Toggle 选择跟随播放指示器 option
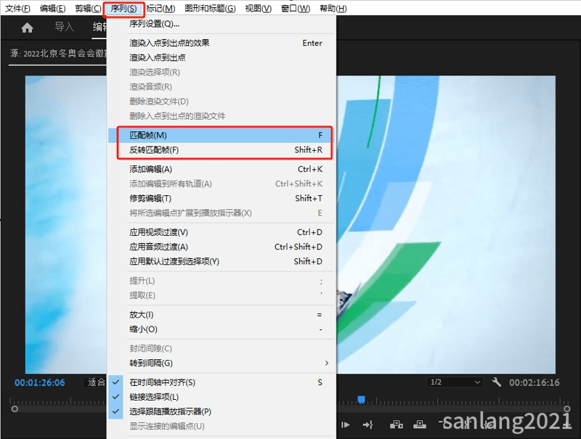The width and height of the screenshot is (581, 439). point(115,411)
